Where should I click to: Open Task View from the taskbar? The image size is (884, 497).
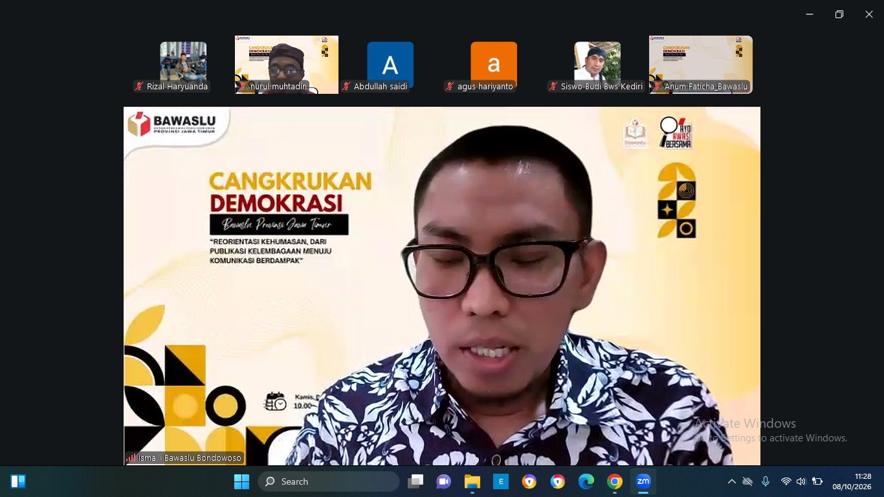415,481
